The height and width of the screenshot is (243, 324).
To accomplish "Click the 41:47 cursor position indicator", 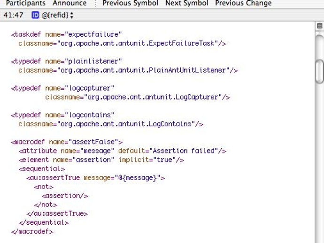I will [x=14, y=15].
